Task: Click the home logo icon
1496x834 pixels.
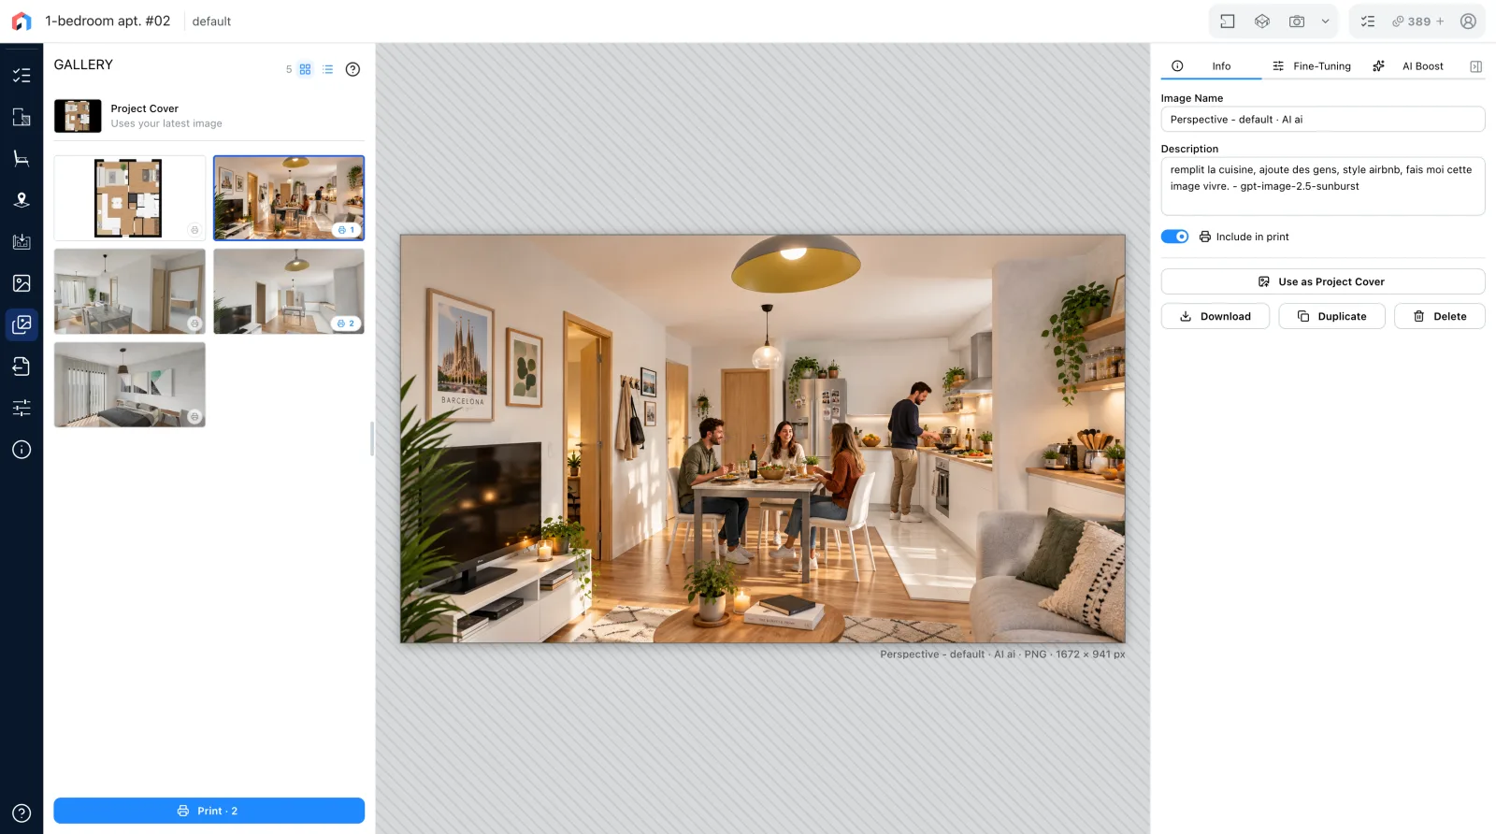Action: (x=22, y=21)
